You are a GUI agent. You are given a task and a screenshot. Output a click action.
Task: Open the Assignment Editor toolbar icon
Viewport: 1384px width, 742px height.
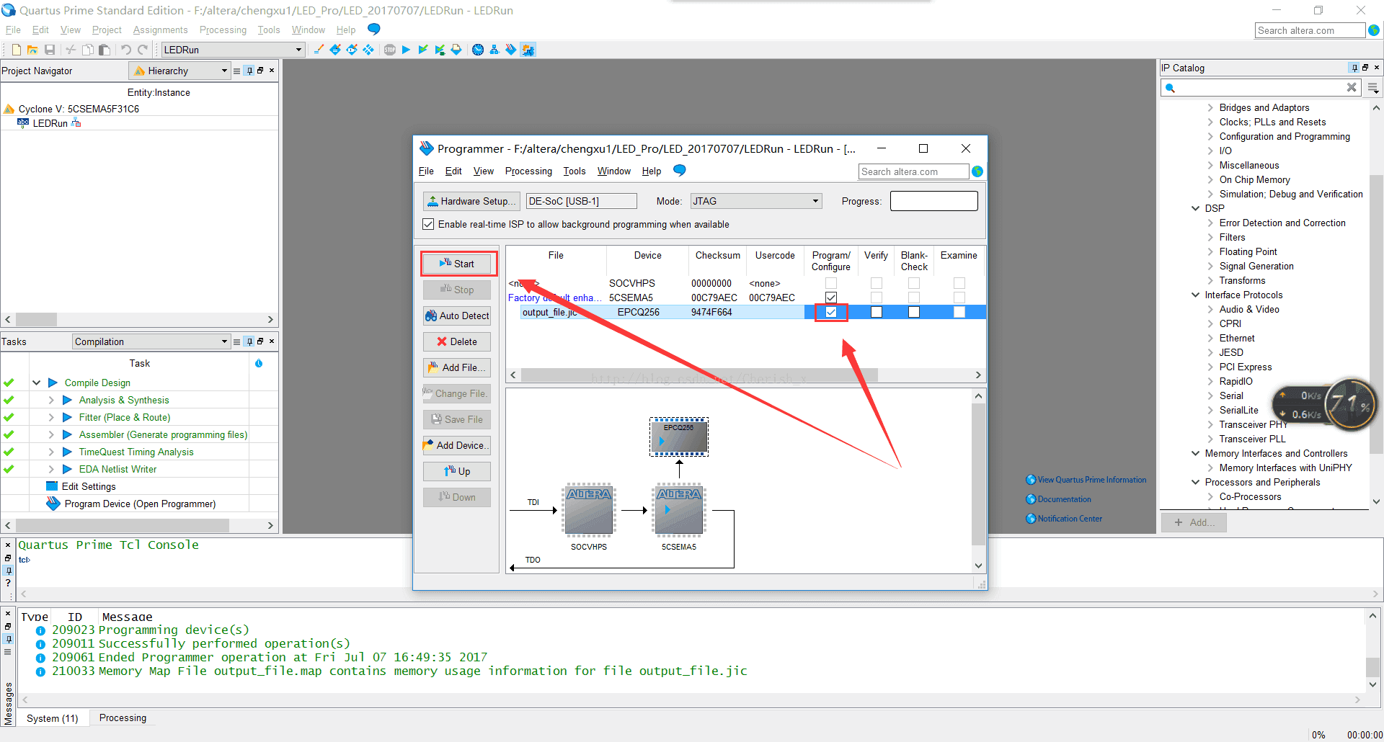(335, 50)
